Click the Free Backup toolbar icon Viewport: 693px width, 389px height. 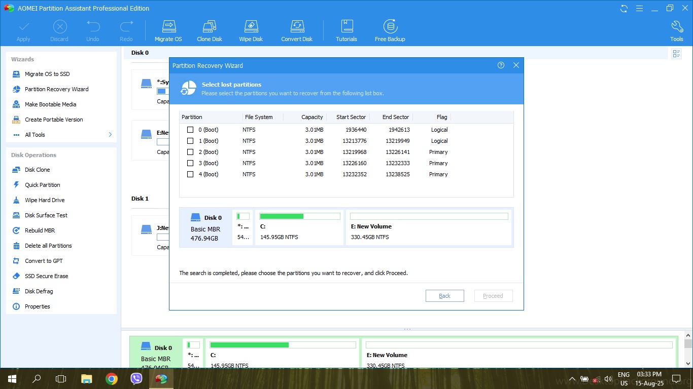[x=390, y=31]
